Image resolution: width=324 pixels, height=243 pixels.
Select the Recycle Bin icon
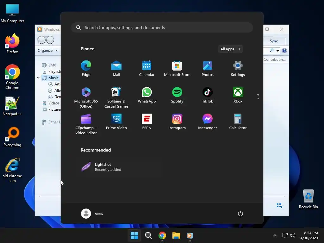click(x=308, y=199)
